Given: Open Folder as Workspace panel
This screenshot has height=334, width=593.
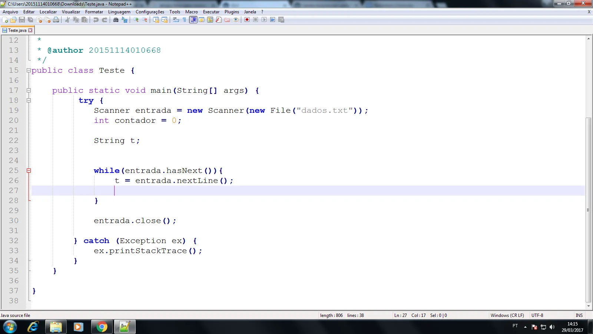Looking at the screenshot, I should pyautogui.click(x=227, y=20).
